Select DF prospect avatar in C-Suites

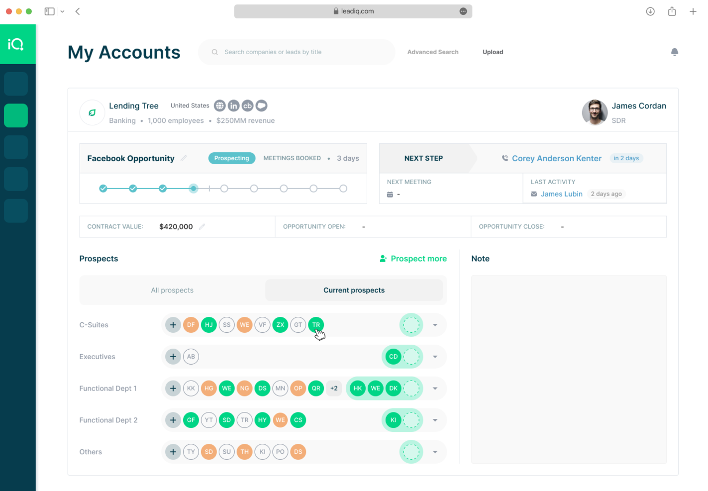pos(191,325)
